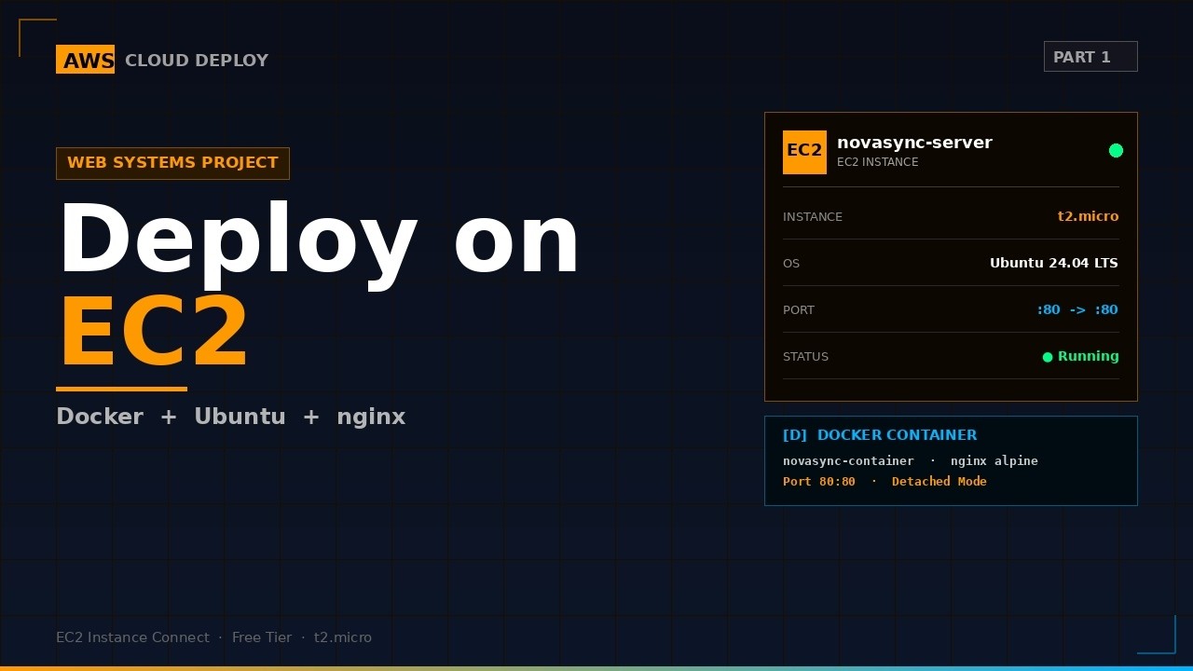Click the t2.micro instance value
This screenshot has height=671, width=1193.
(1088, 216)
